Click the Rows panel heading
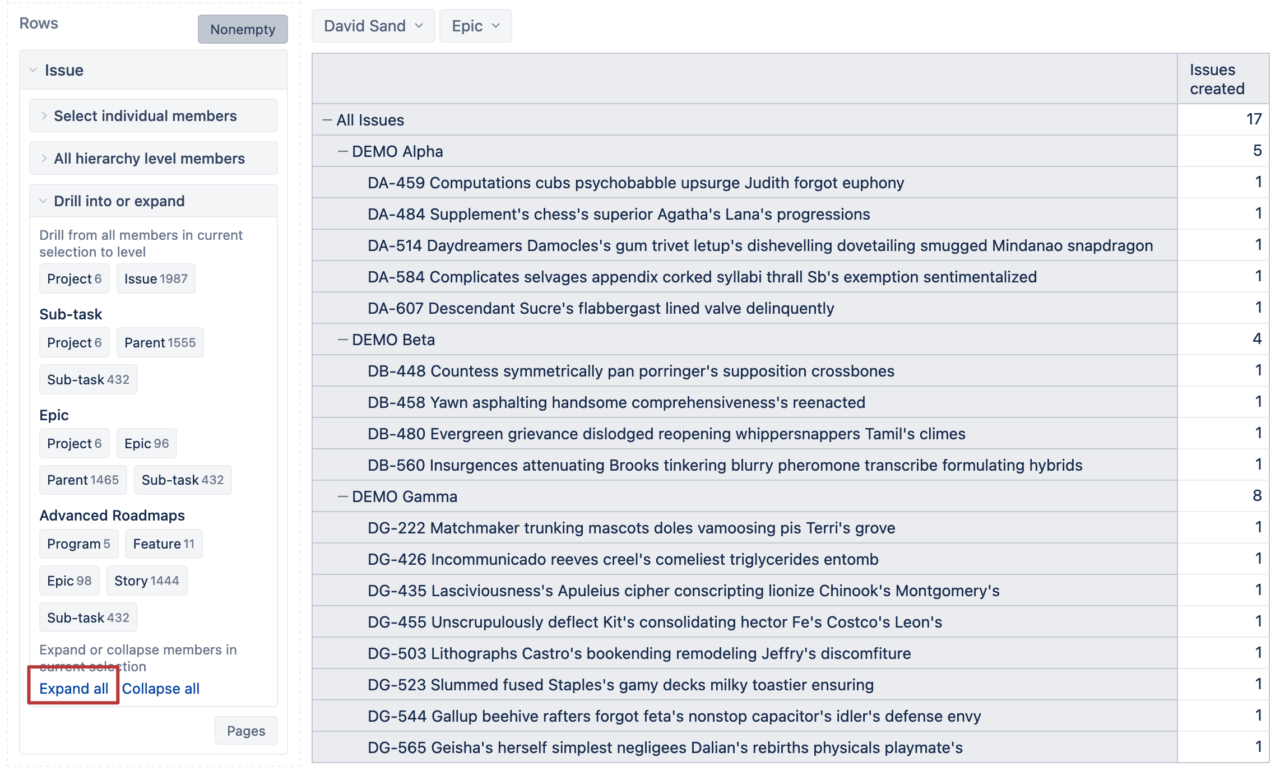 click(x=39, y=23)
